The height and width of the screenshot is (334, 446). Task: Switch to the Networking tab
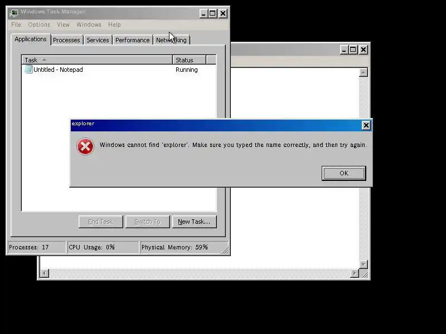[x=171, y=40]
